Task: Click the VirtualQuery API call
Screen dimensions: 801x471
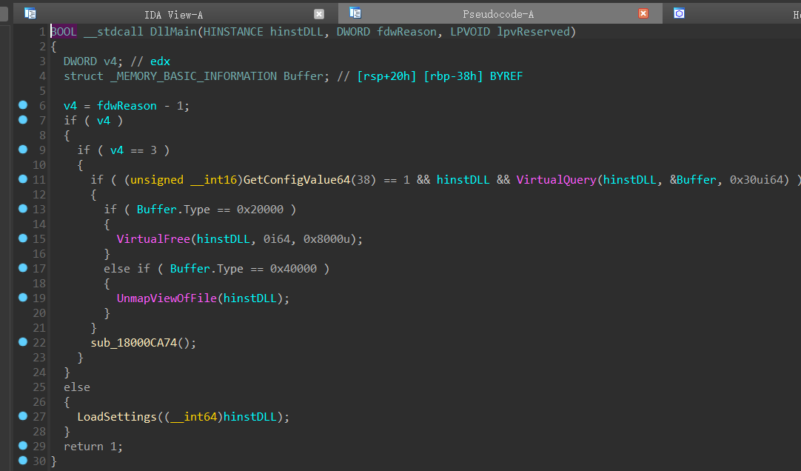Action: coord(556,180)
